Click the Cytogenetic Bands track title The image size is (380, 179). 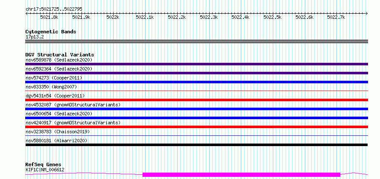(x=51, y=32)
